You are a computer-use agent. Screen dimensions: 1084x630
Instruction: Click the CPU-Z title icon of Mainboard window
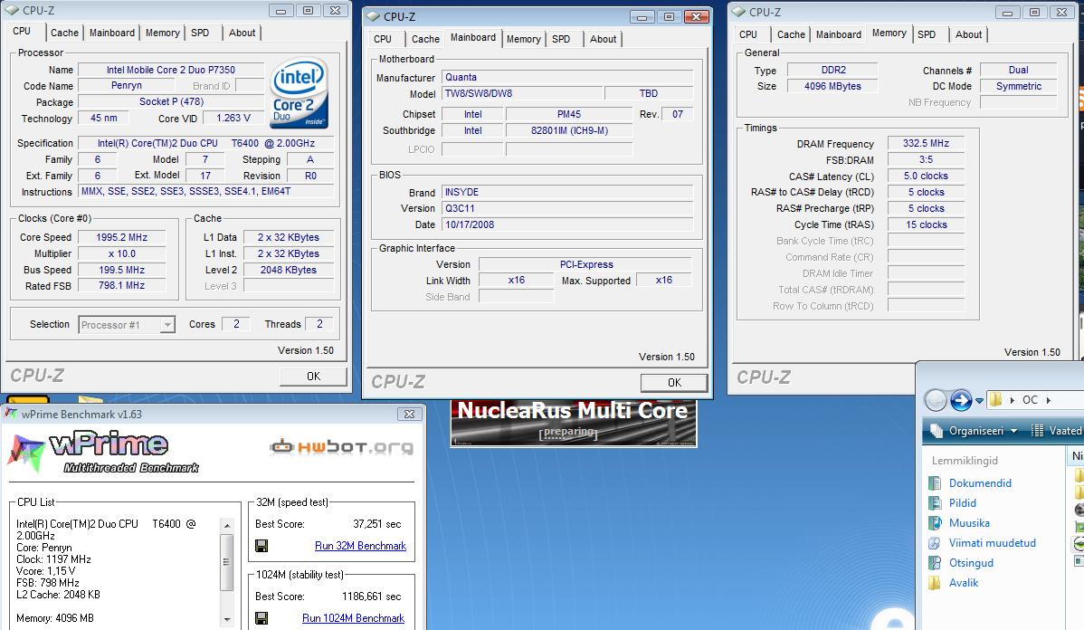coord(373,16)
